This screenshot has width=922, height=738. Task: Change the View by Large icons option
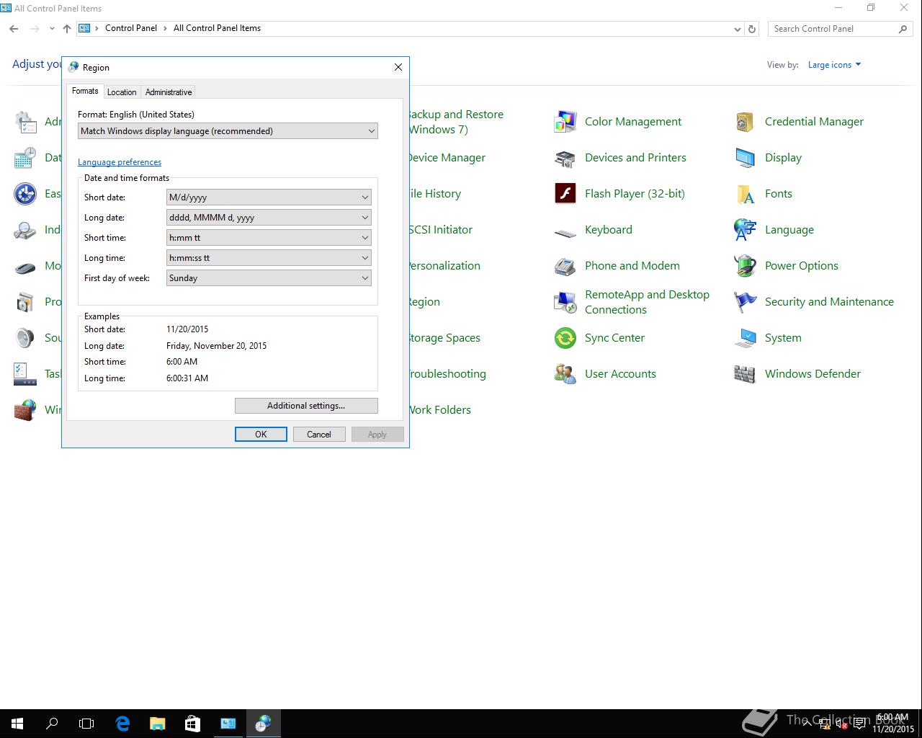tap(834, 65)
